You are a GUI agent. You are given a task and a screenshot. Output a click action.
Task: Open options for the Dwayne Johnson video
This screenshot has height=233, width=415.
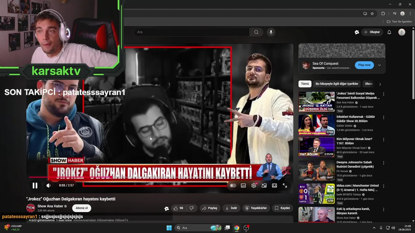(384, 163)
